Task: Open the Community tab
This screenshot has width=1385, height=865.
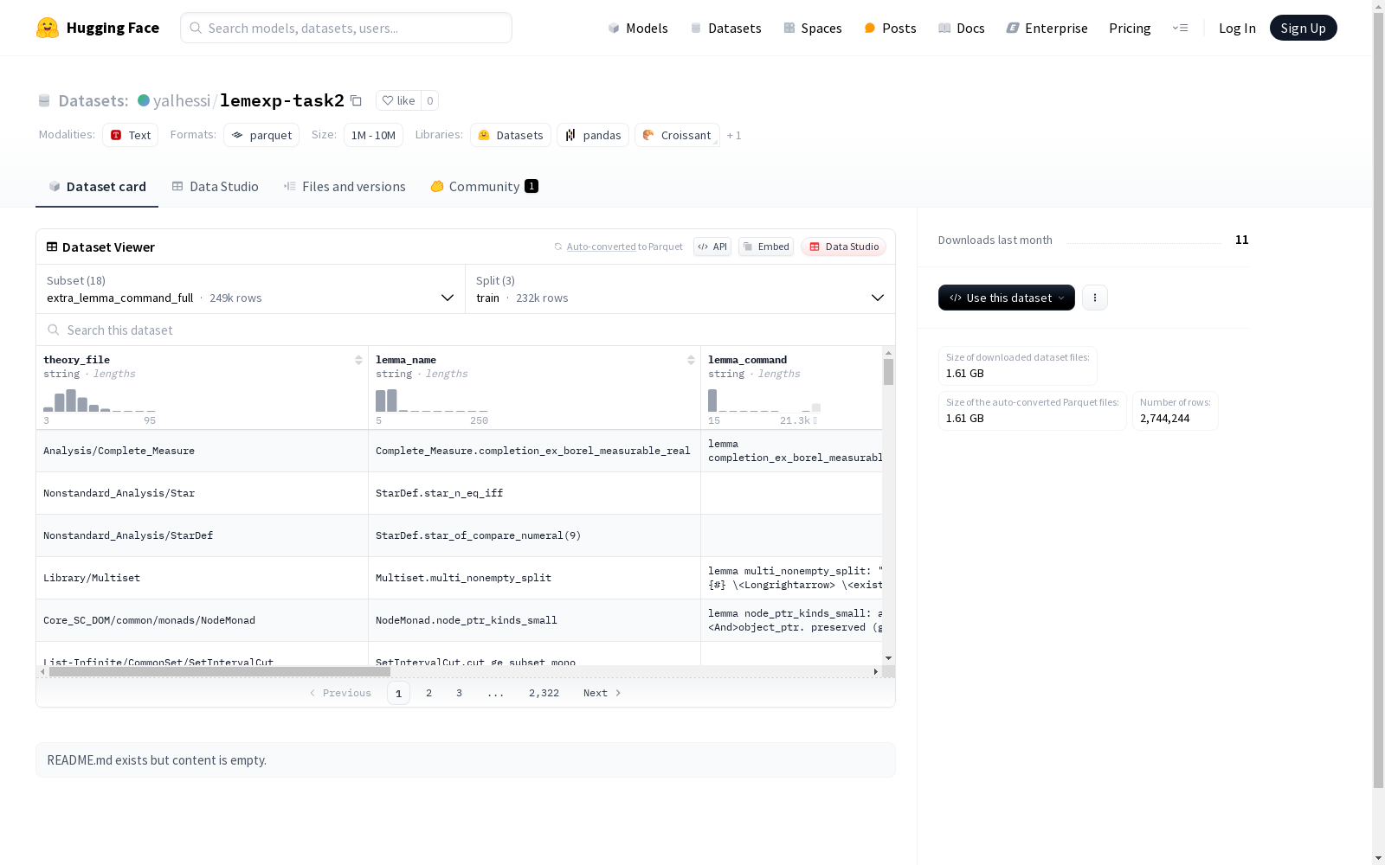Action: click(x=484, y=187)
